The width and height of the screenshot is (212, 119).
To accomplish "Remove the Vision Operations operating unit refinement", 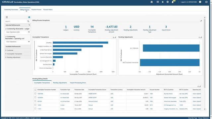I will click(x=29, y=42).
